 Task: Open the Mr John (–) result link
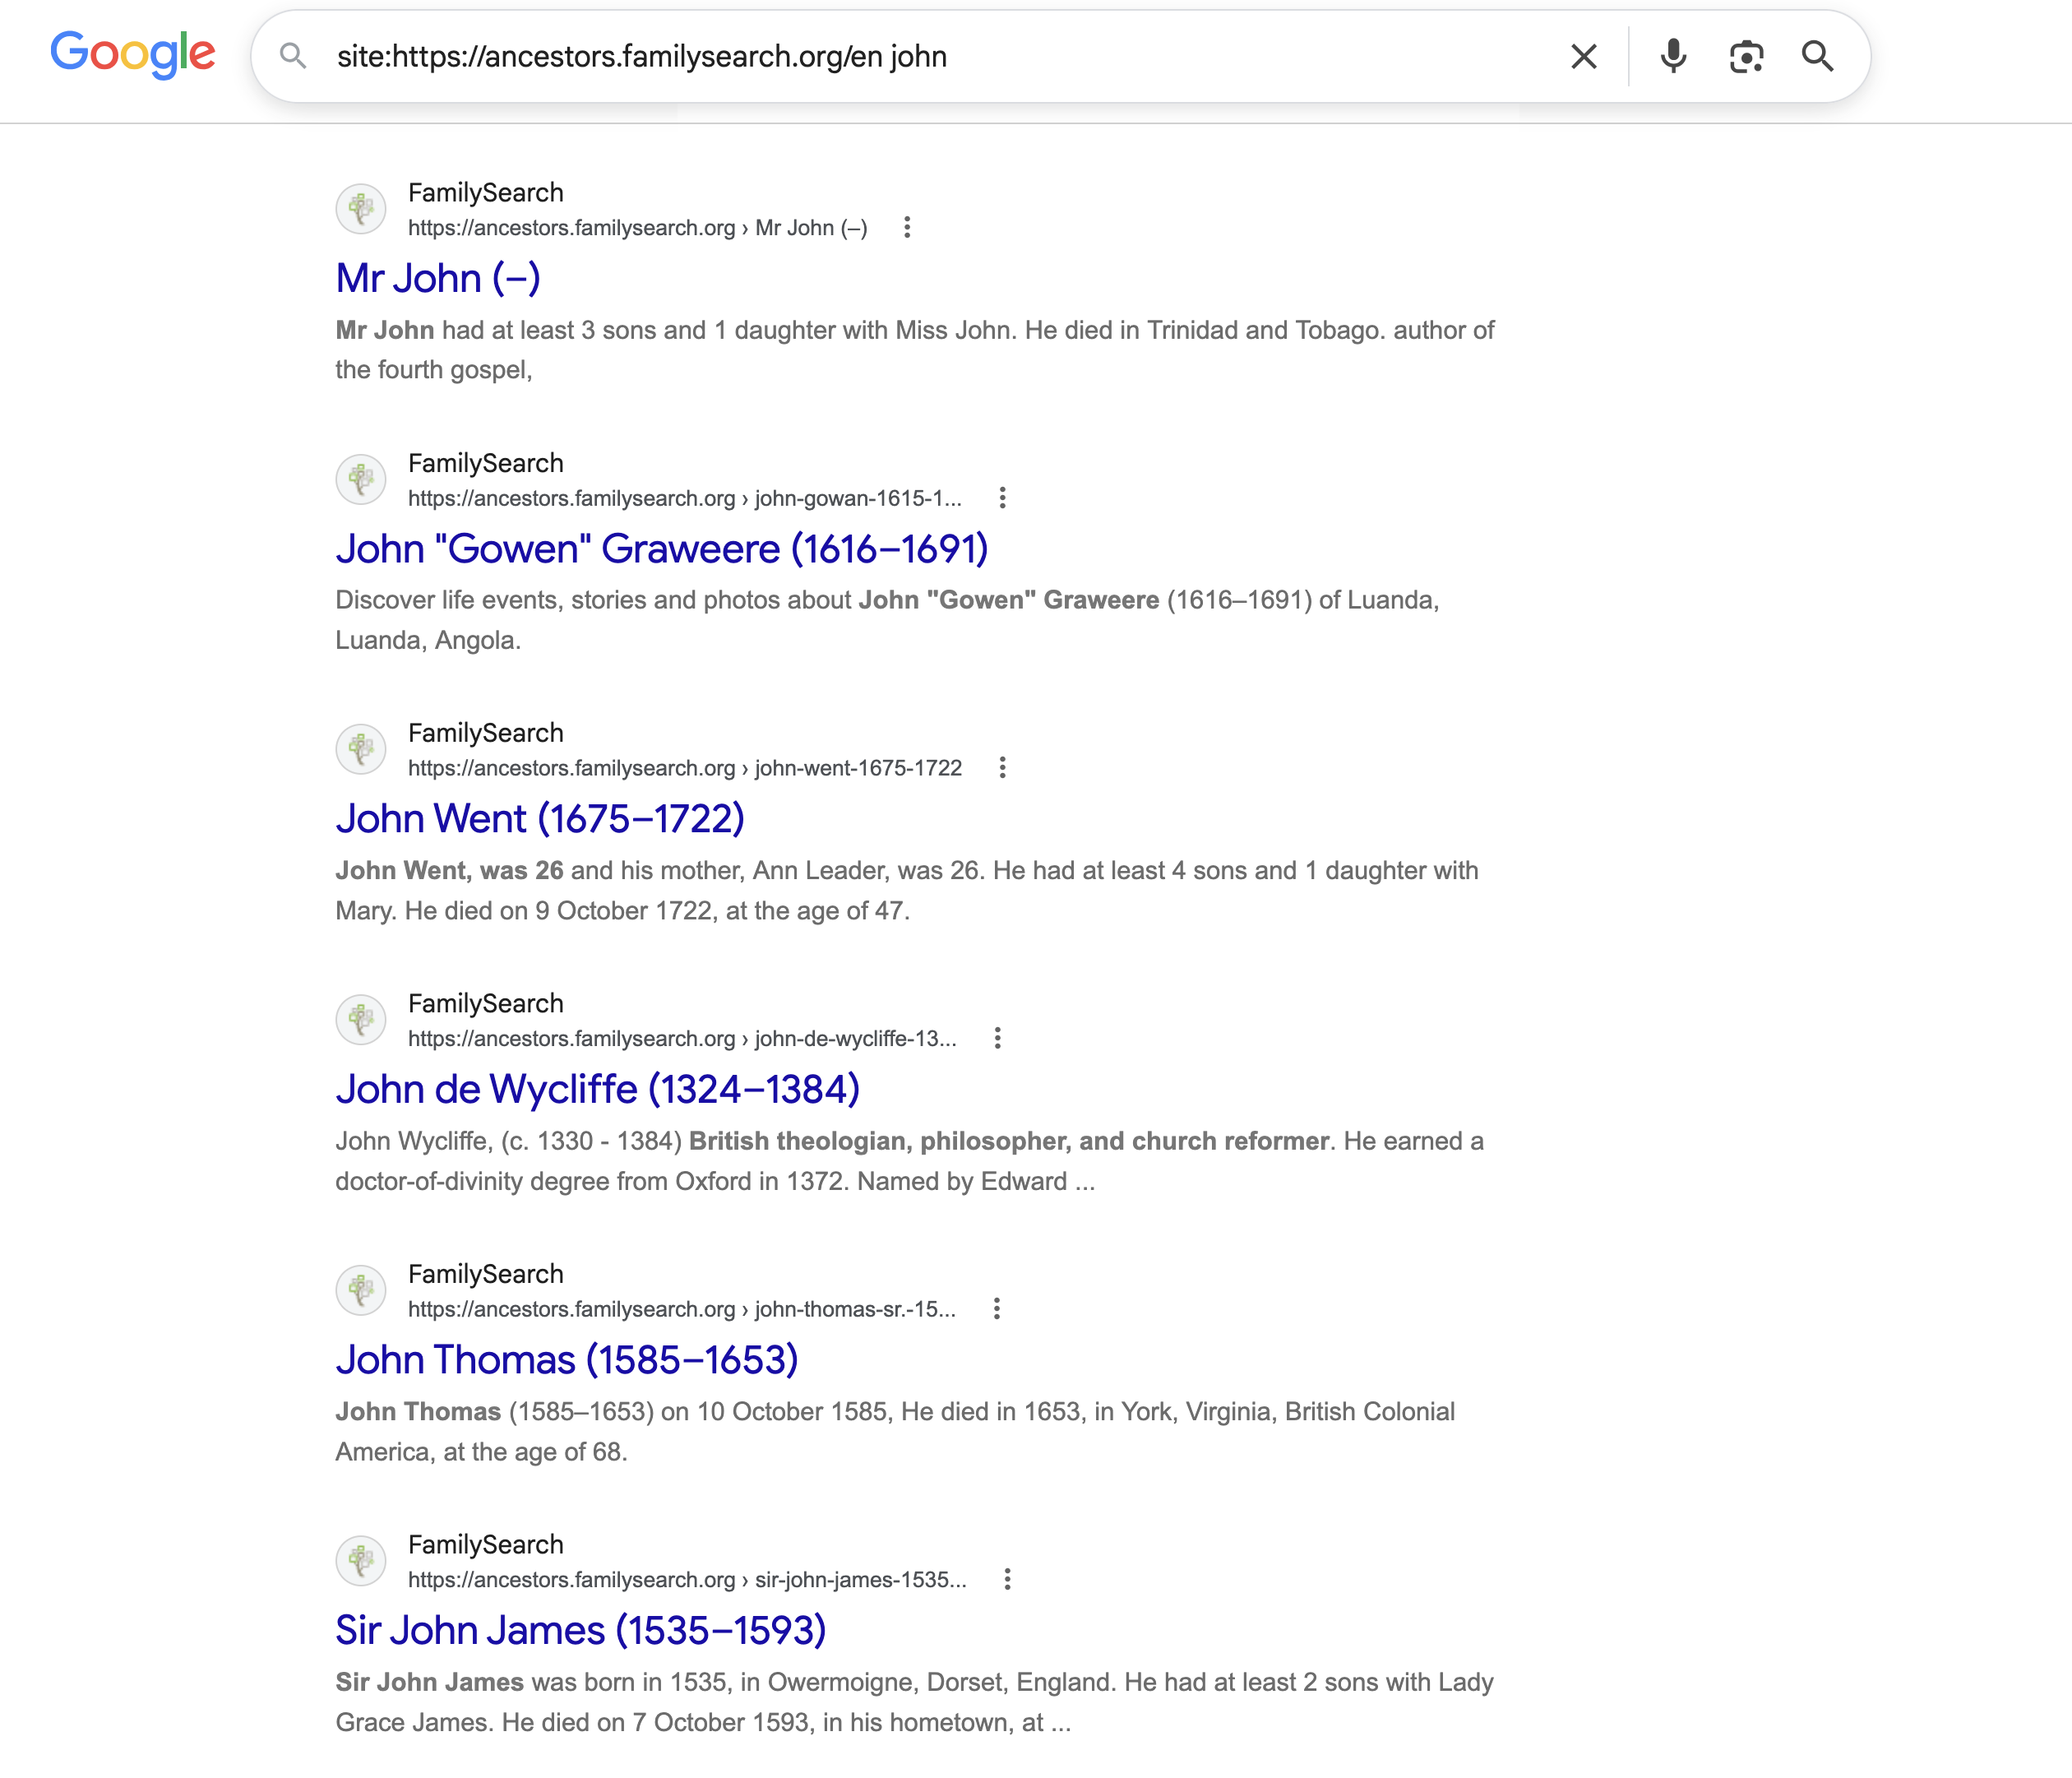(438, 278)
